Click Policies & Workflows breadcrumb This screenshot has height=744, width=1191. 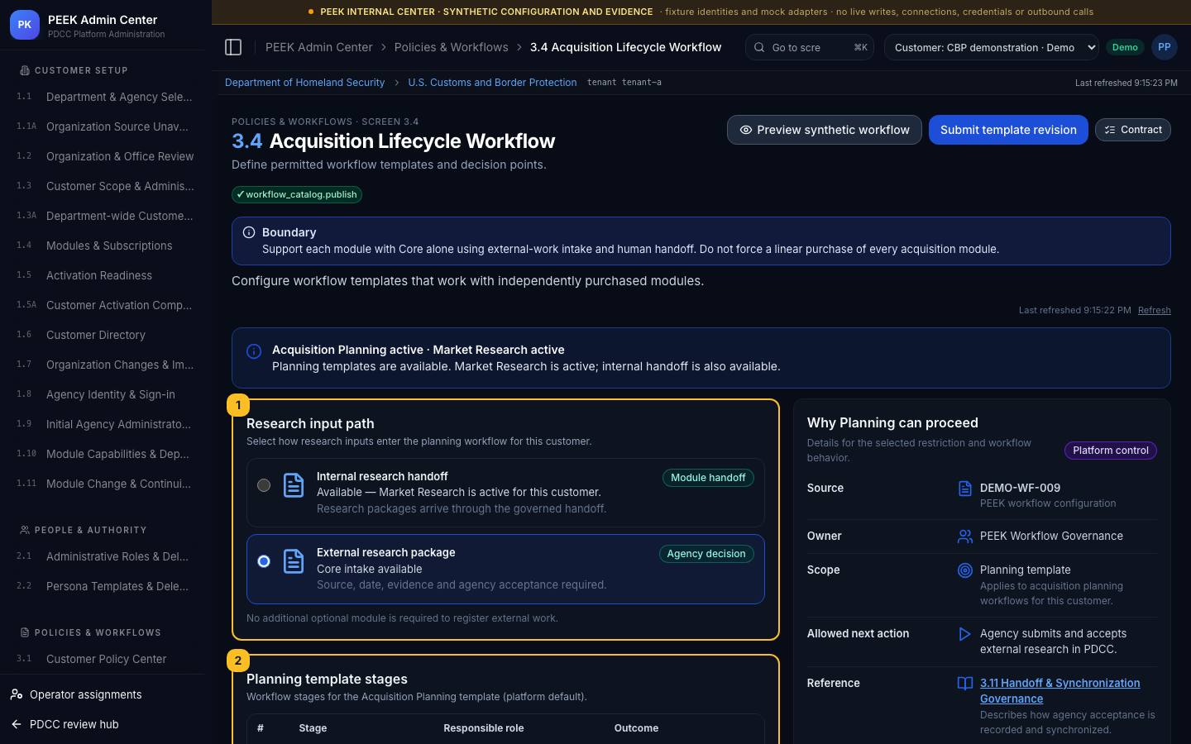pyautogui.click(x=451, y=47)
